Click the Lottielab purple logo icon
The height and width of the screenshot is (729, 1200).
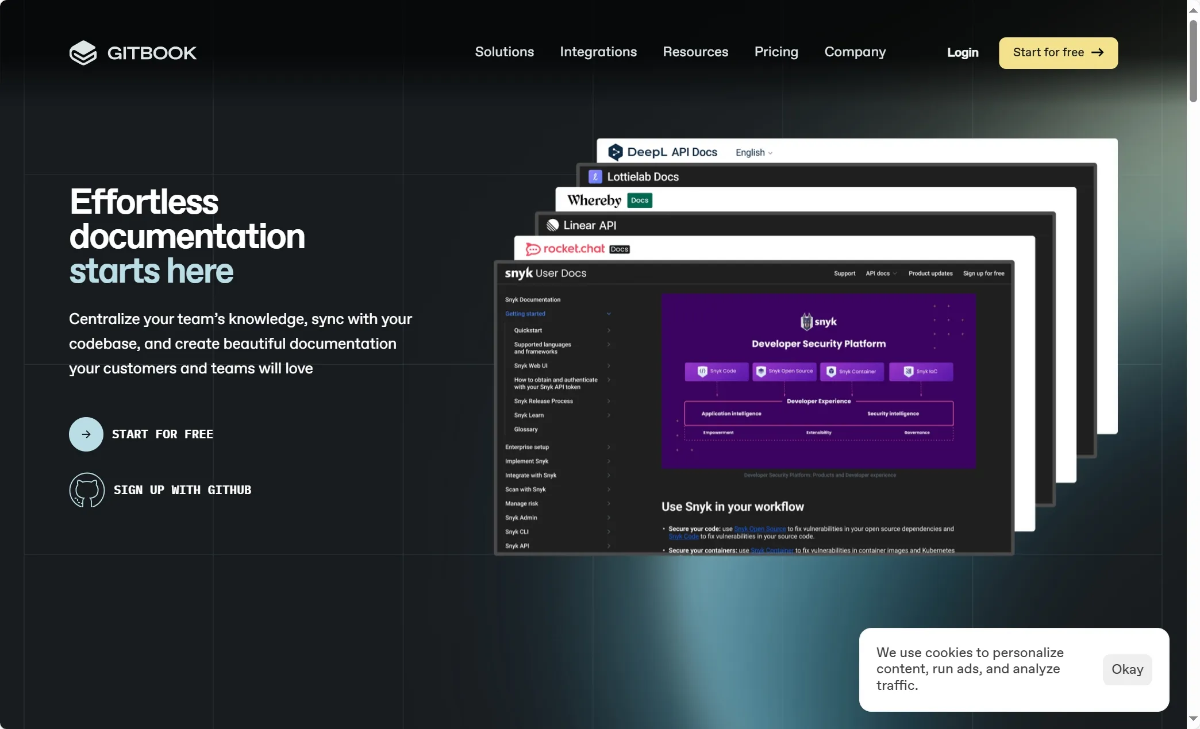click(595, 177)
